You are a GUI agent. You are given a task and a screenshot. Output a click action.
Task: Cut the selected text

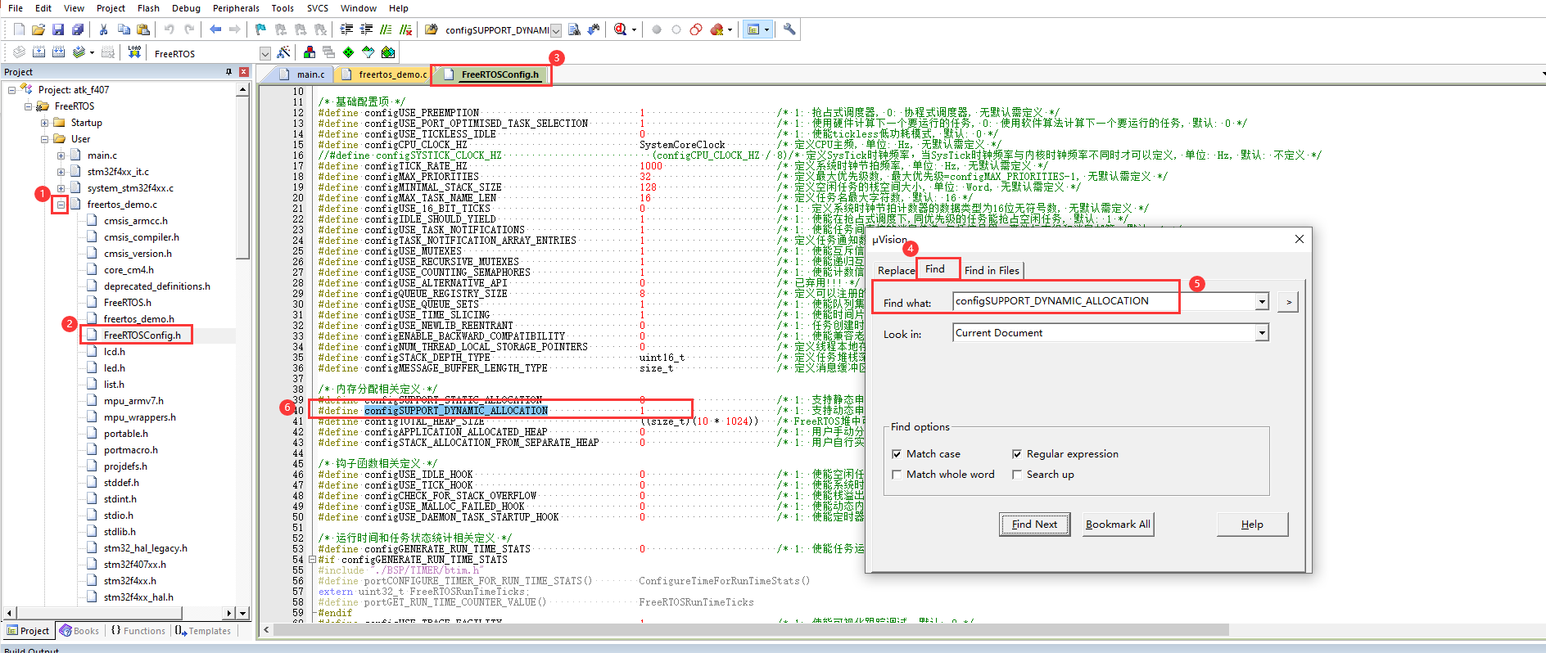click(x=104, y=29)
